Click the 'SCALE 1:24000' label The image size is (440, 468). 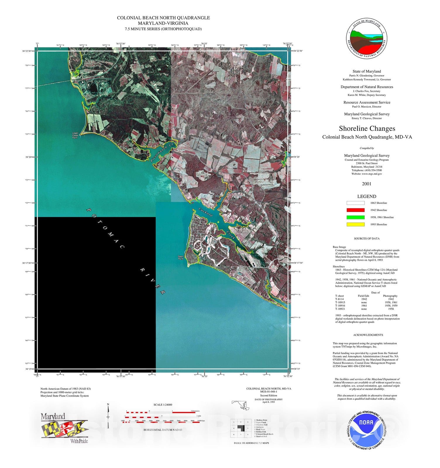point(163,405)
